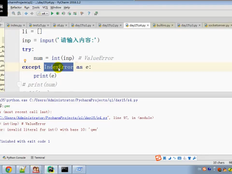The height and width of the screenshot is (174, 232).
Task: Click the last green toolbar icon after Help
Action: tap(96, 14)
